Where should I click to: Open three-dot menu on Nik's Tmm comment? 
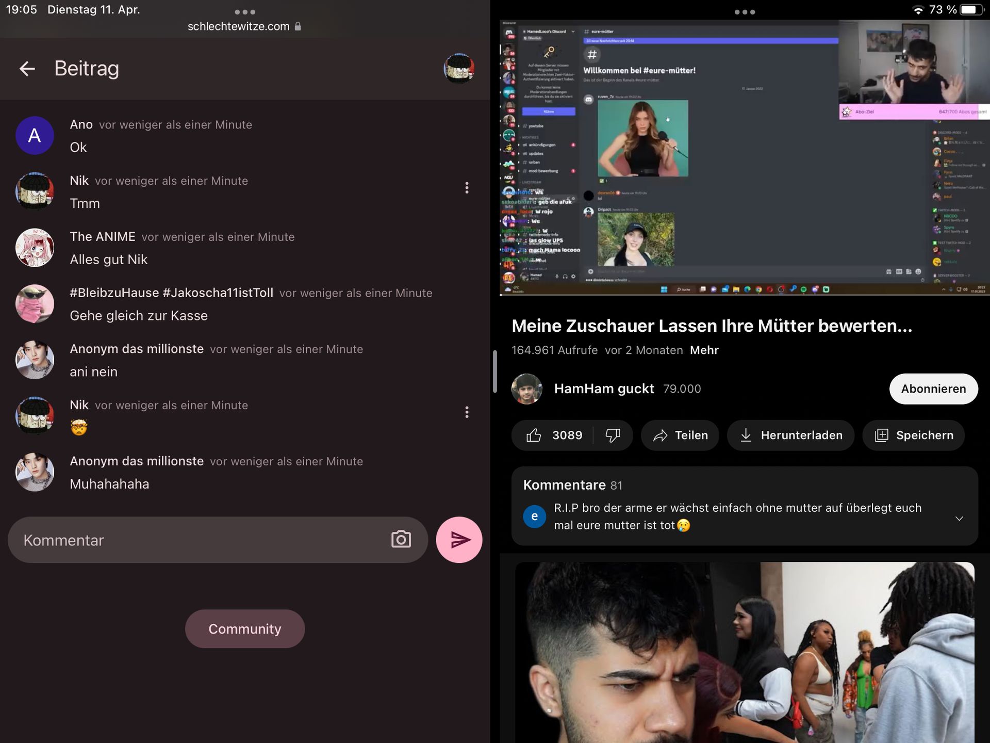[467, 188]
